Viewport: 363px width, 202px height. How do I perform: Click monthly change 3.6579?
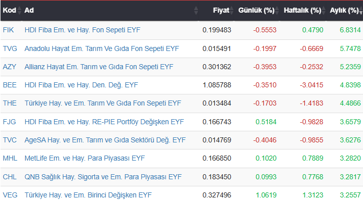pyautogui.click(x=350, y=122)
